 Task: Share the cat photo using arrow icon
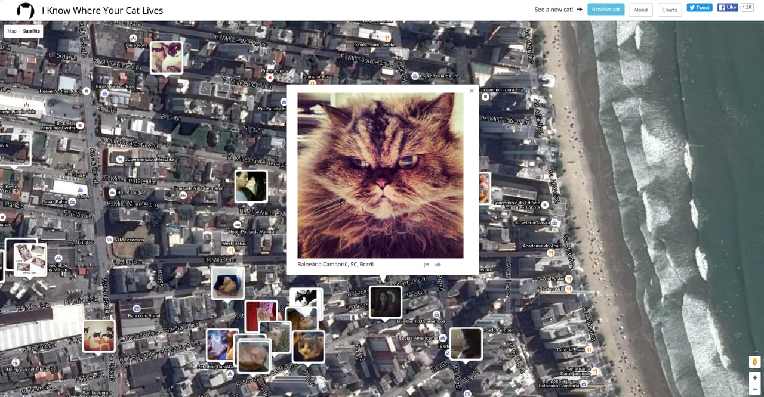click(x=438, y=264)
